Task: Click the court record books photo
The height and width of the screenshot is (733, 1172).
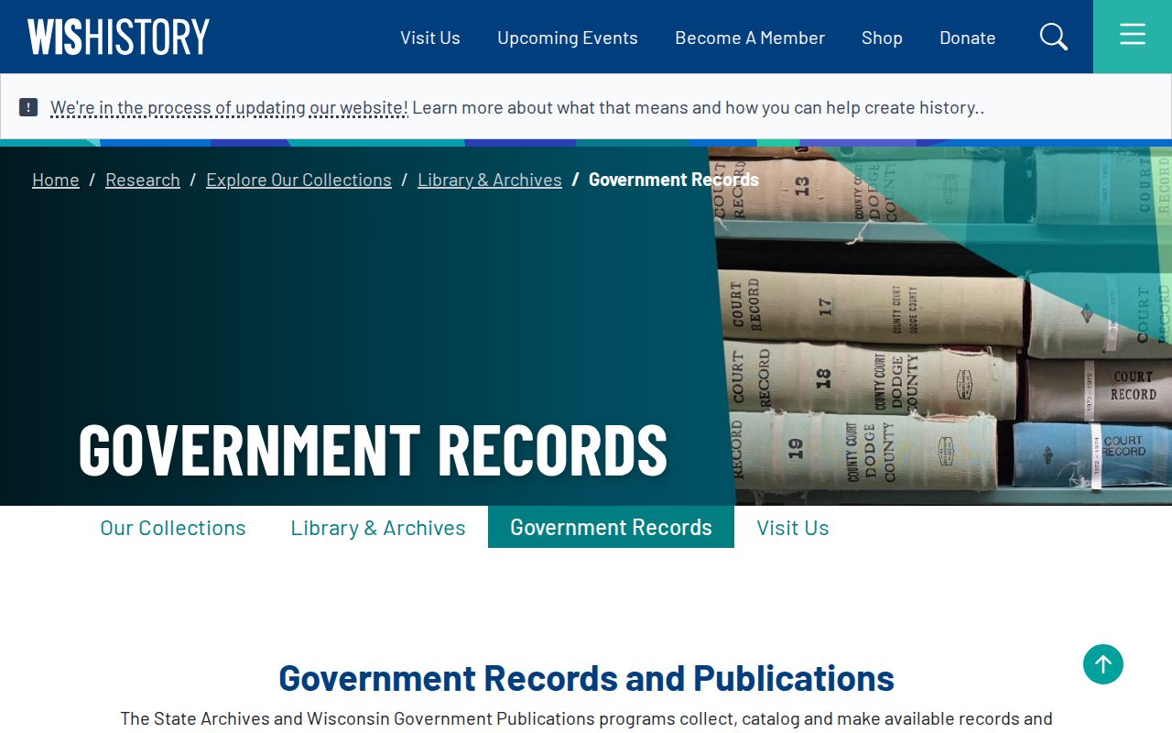Action: click(941, 325)
